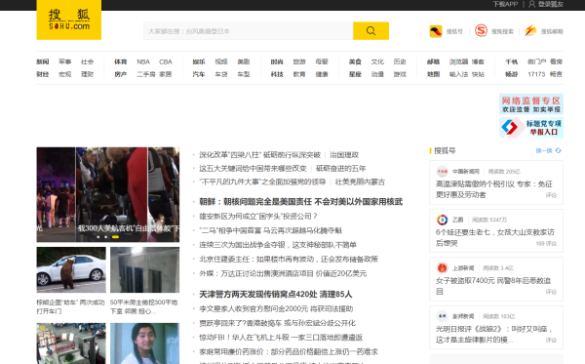Click the user profile icon in top bar
Image resolution: width=585 pixels, height=364 pixels.
532,4
